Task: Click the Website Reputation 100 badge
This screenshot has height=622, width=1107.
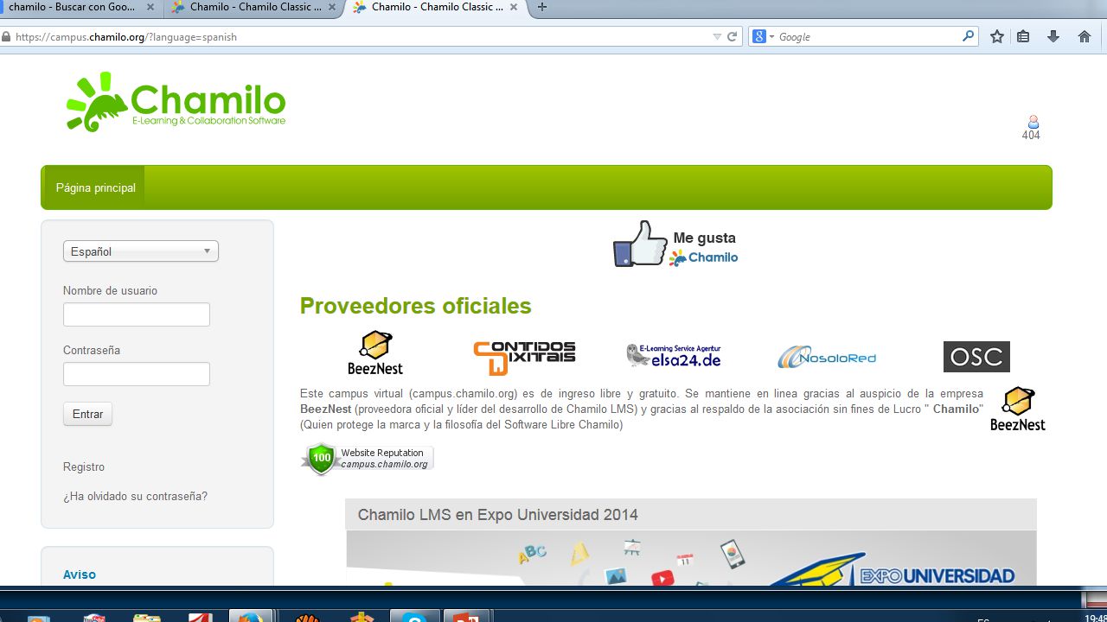Action: (368, 459)
